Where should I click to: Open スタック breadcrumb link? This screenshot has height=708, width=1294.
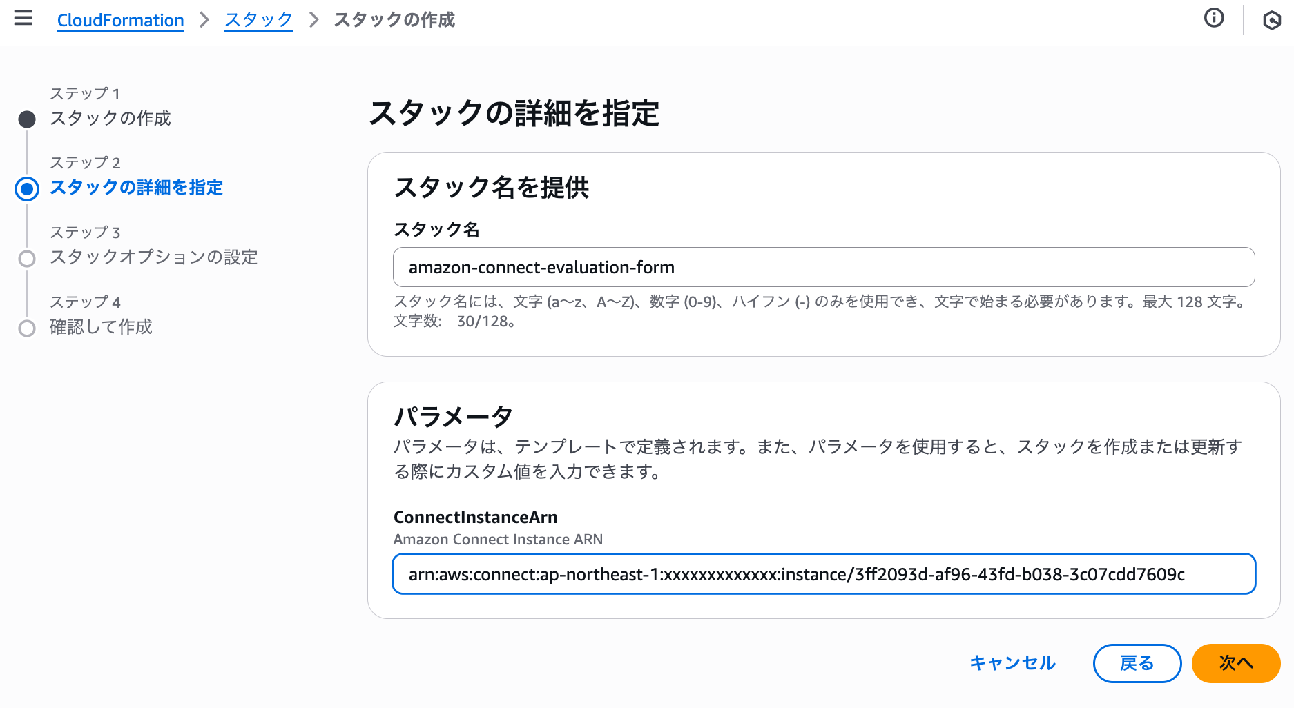pyautogui.click(x=258, y=20)
